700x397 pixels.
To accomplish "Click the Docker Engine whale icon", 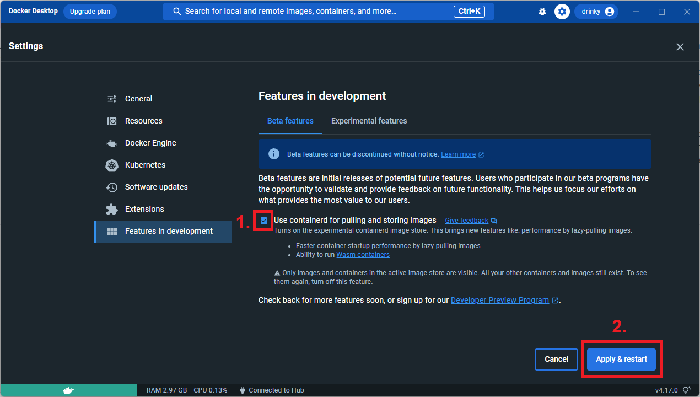I will pyautogui.click(x=112, y=143).
